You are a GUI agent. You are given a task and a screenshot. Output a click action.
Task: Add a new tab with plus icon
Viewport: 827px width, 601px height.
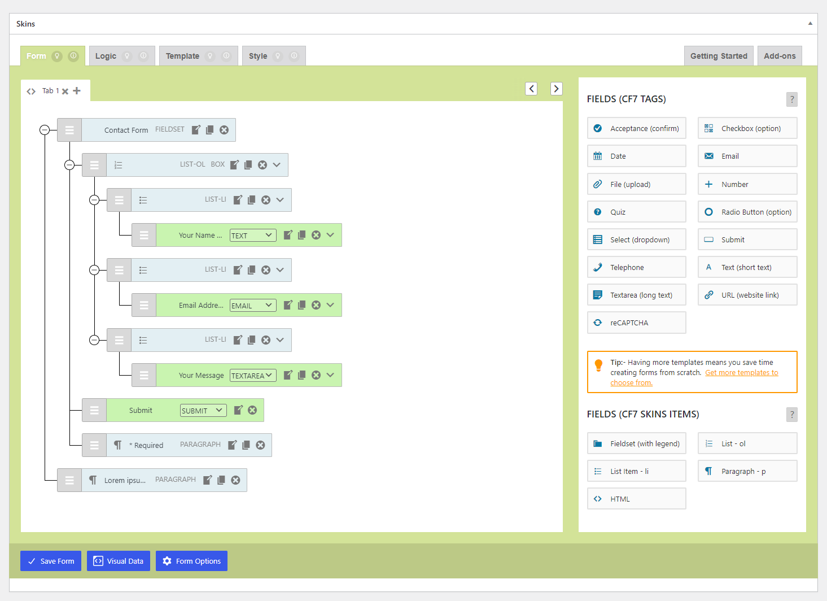77,91
